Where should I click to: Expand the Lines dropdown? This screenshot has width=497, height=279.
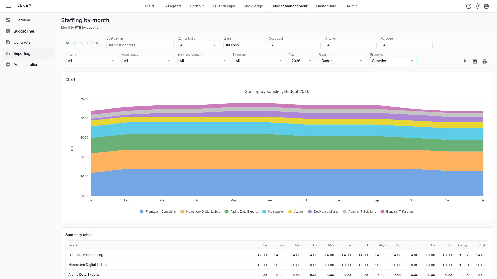pos(244,45)
